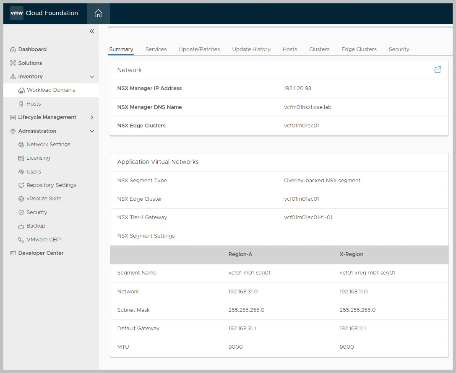Viewport: 456px width, 373px height.
Task: Click the Hosts server icon in sidebar
Action: (21, 104)
